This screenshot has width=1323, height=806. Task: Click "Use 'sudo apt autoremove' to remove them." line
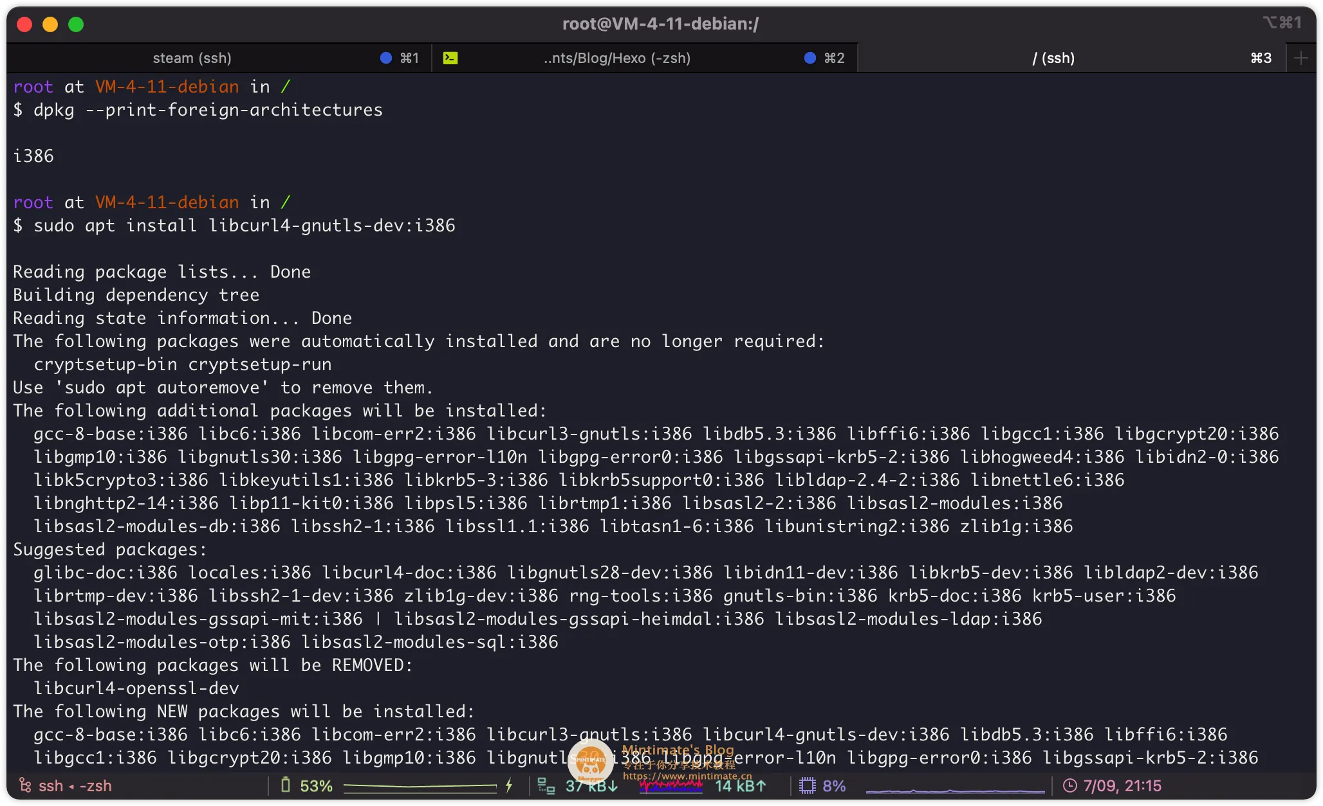click(223, 388)
